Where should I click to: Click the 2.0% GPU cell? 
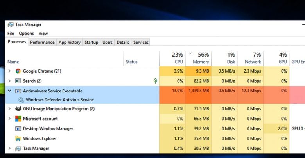[x=276, y=128]
